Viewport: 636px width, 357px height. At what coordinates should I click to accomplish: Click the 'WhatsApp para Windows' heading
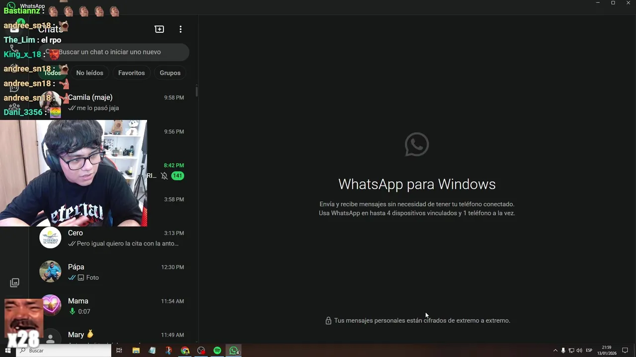[x=417, y=184]
